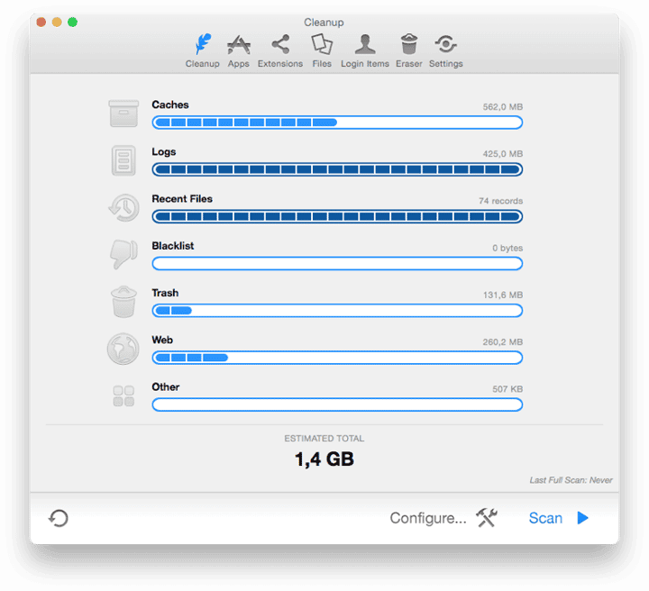649x591 pixels.
Task: Select the Web category label
Action: [162, 340]
